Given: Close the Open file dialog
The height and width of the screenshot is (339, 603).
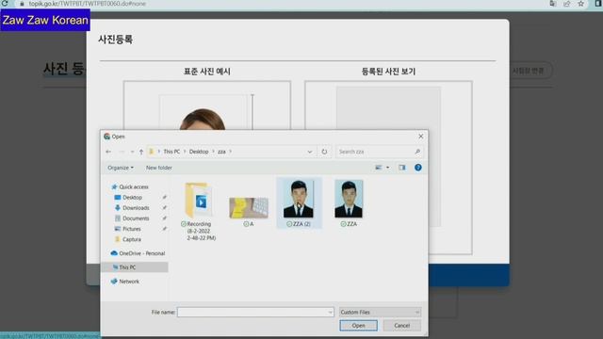Looking at the screenshot, I should pos(421,137).
